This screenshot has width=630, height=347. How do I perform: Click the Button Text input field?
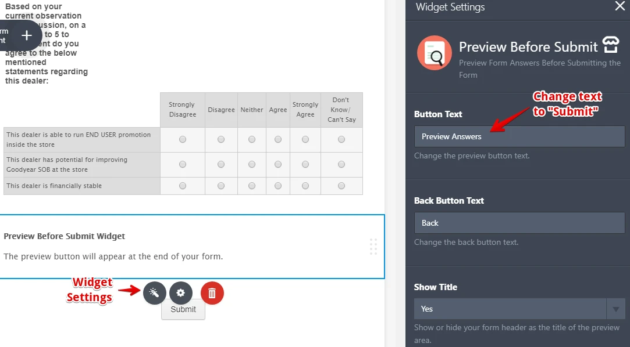(x=519, y=136)
